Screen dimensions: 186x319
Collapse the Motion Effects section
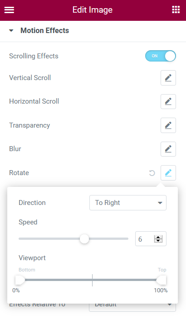tap(11, 31)
